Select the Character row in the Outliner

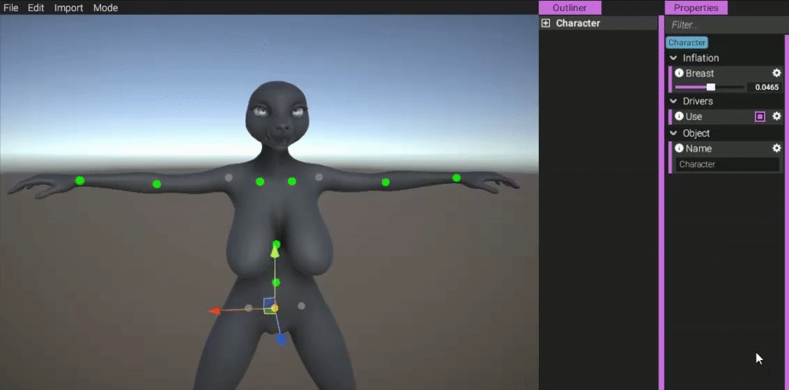[598, 23]
